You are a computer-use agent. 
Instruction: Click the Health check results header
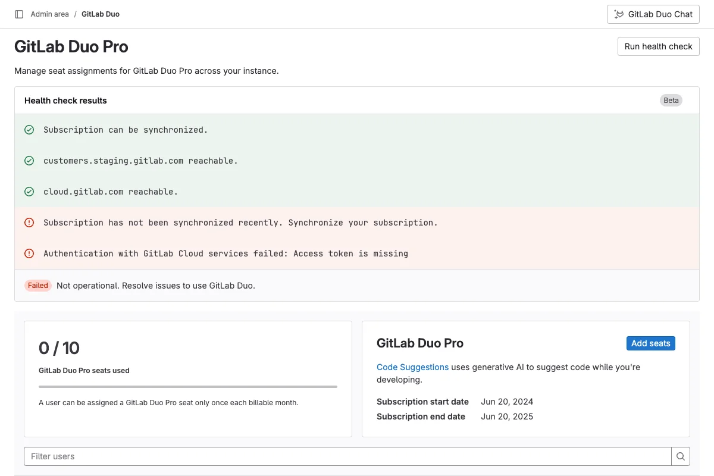(65, 100)
